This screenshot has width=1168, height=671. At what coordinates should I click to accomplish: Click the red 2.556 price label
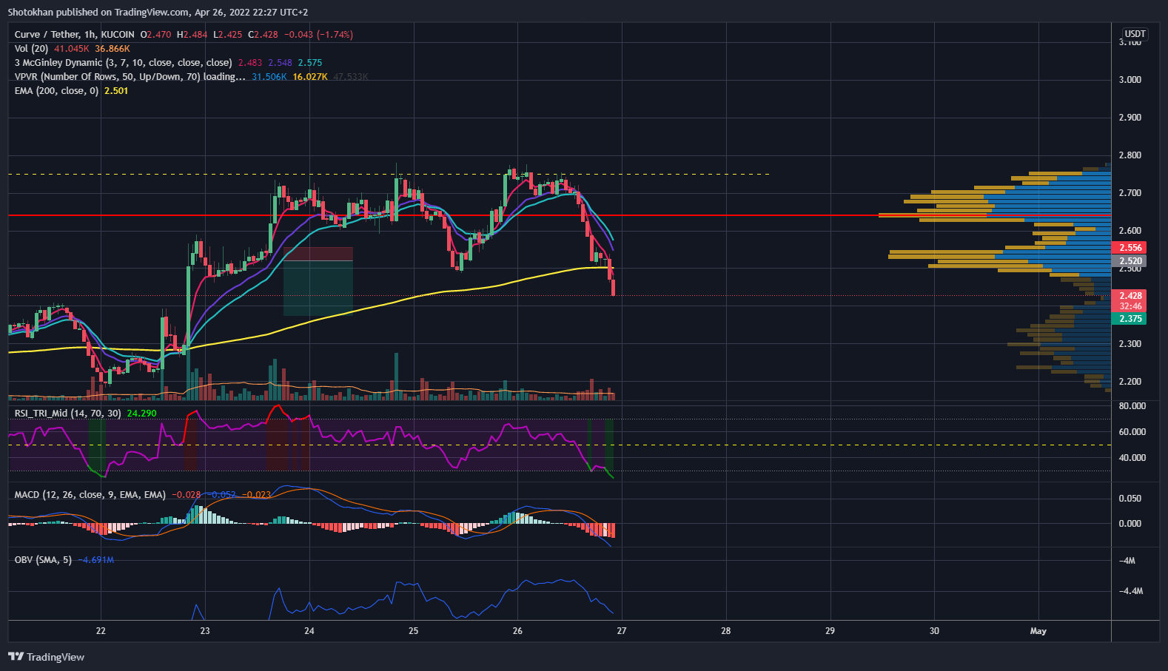click(x=1130, y=248)
